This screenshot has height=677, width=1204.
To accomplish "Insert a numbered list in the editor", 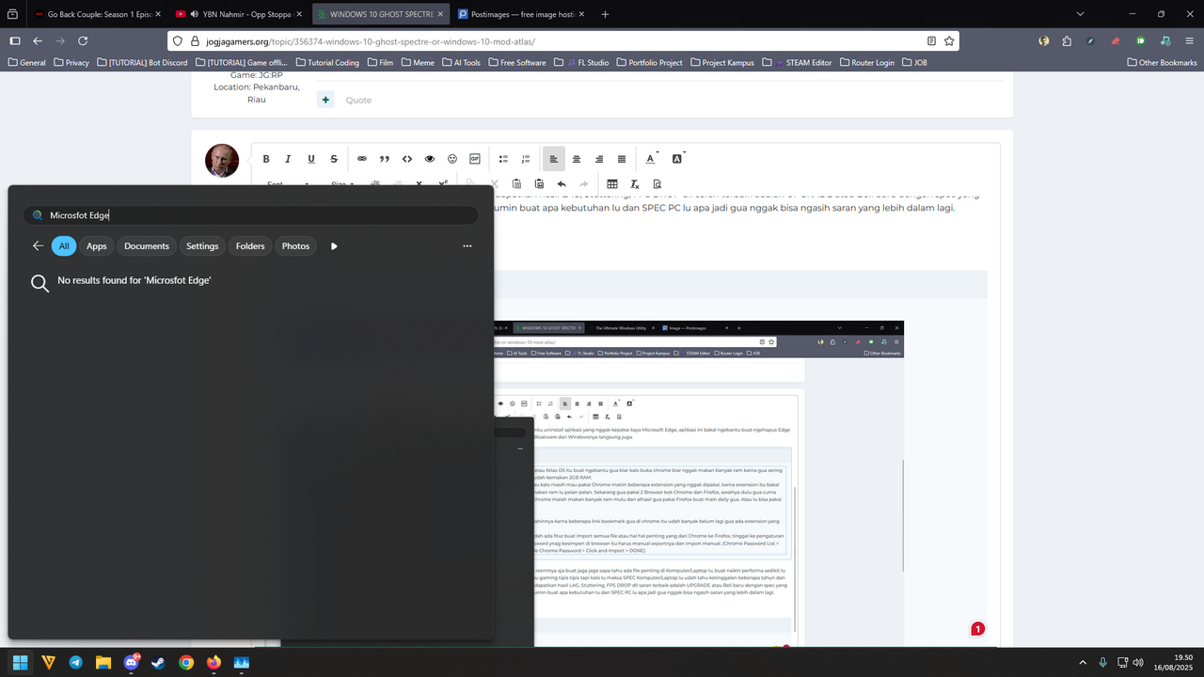I will pos(526,159).
